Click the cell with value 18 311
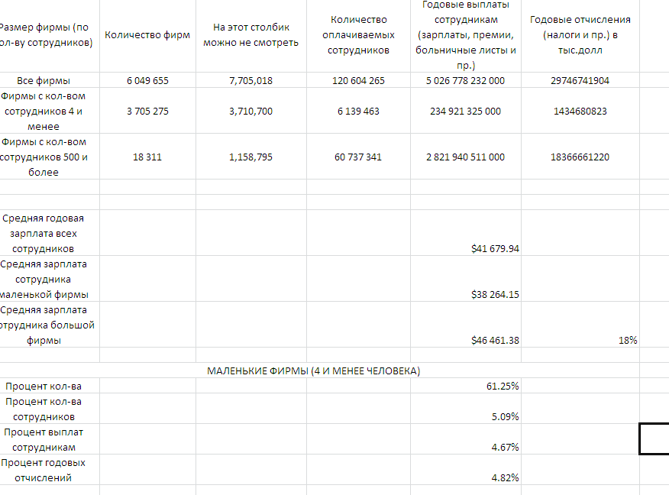Image resolution: width=669 pixels, height=495 pixels. pos(147,157)
